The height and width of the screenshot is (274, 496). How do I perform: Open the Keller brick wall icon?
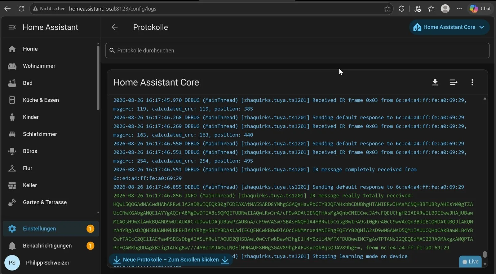[x=12, y=185]
